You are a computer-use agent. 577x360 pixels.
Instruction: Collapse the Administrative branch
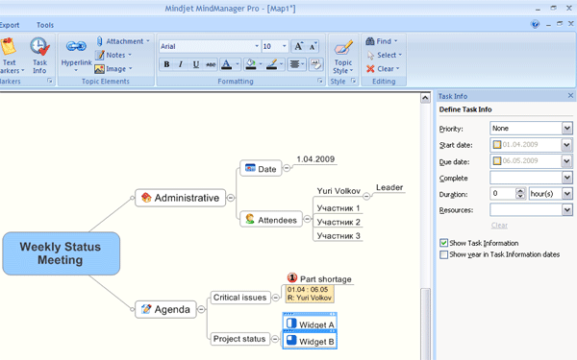click(x=231, y=198)
